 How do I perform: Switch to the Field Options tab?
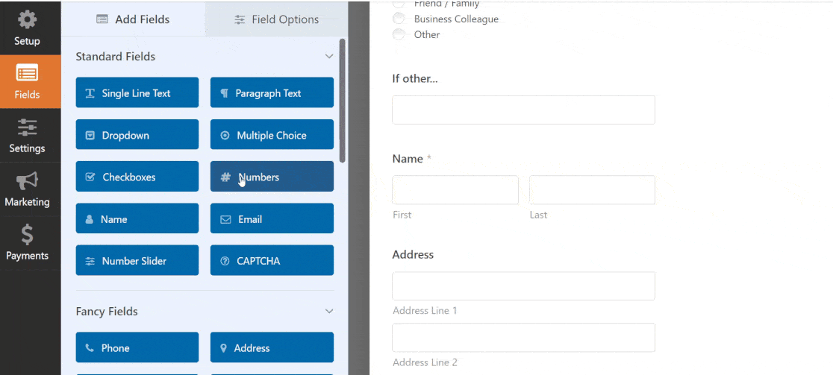(x=276, y=19)
